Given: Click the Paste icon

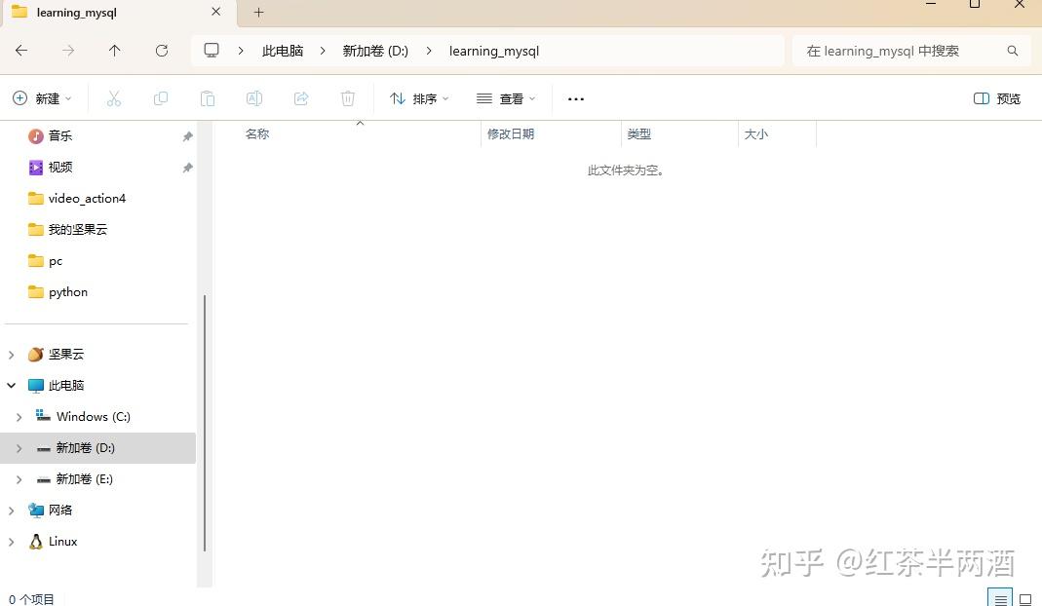Looking at the screenshot, I should 207,97.
